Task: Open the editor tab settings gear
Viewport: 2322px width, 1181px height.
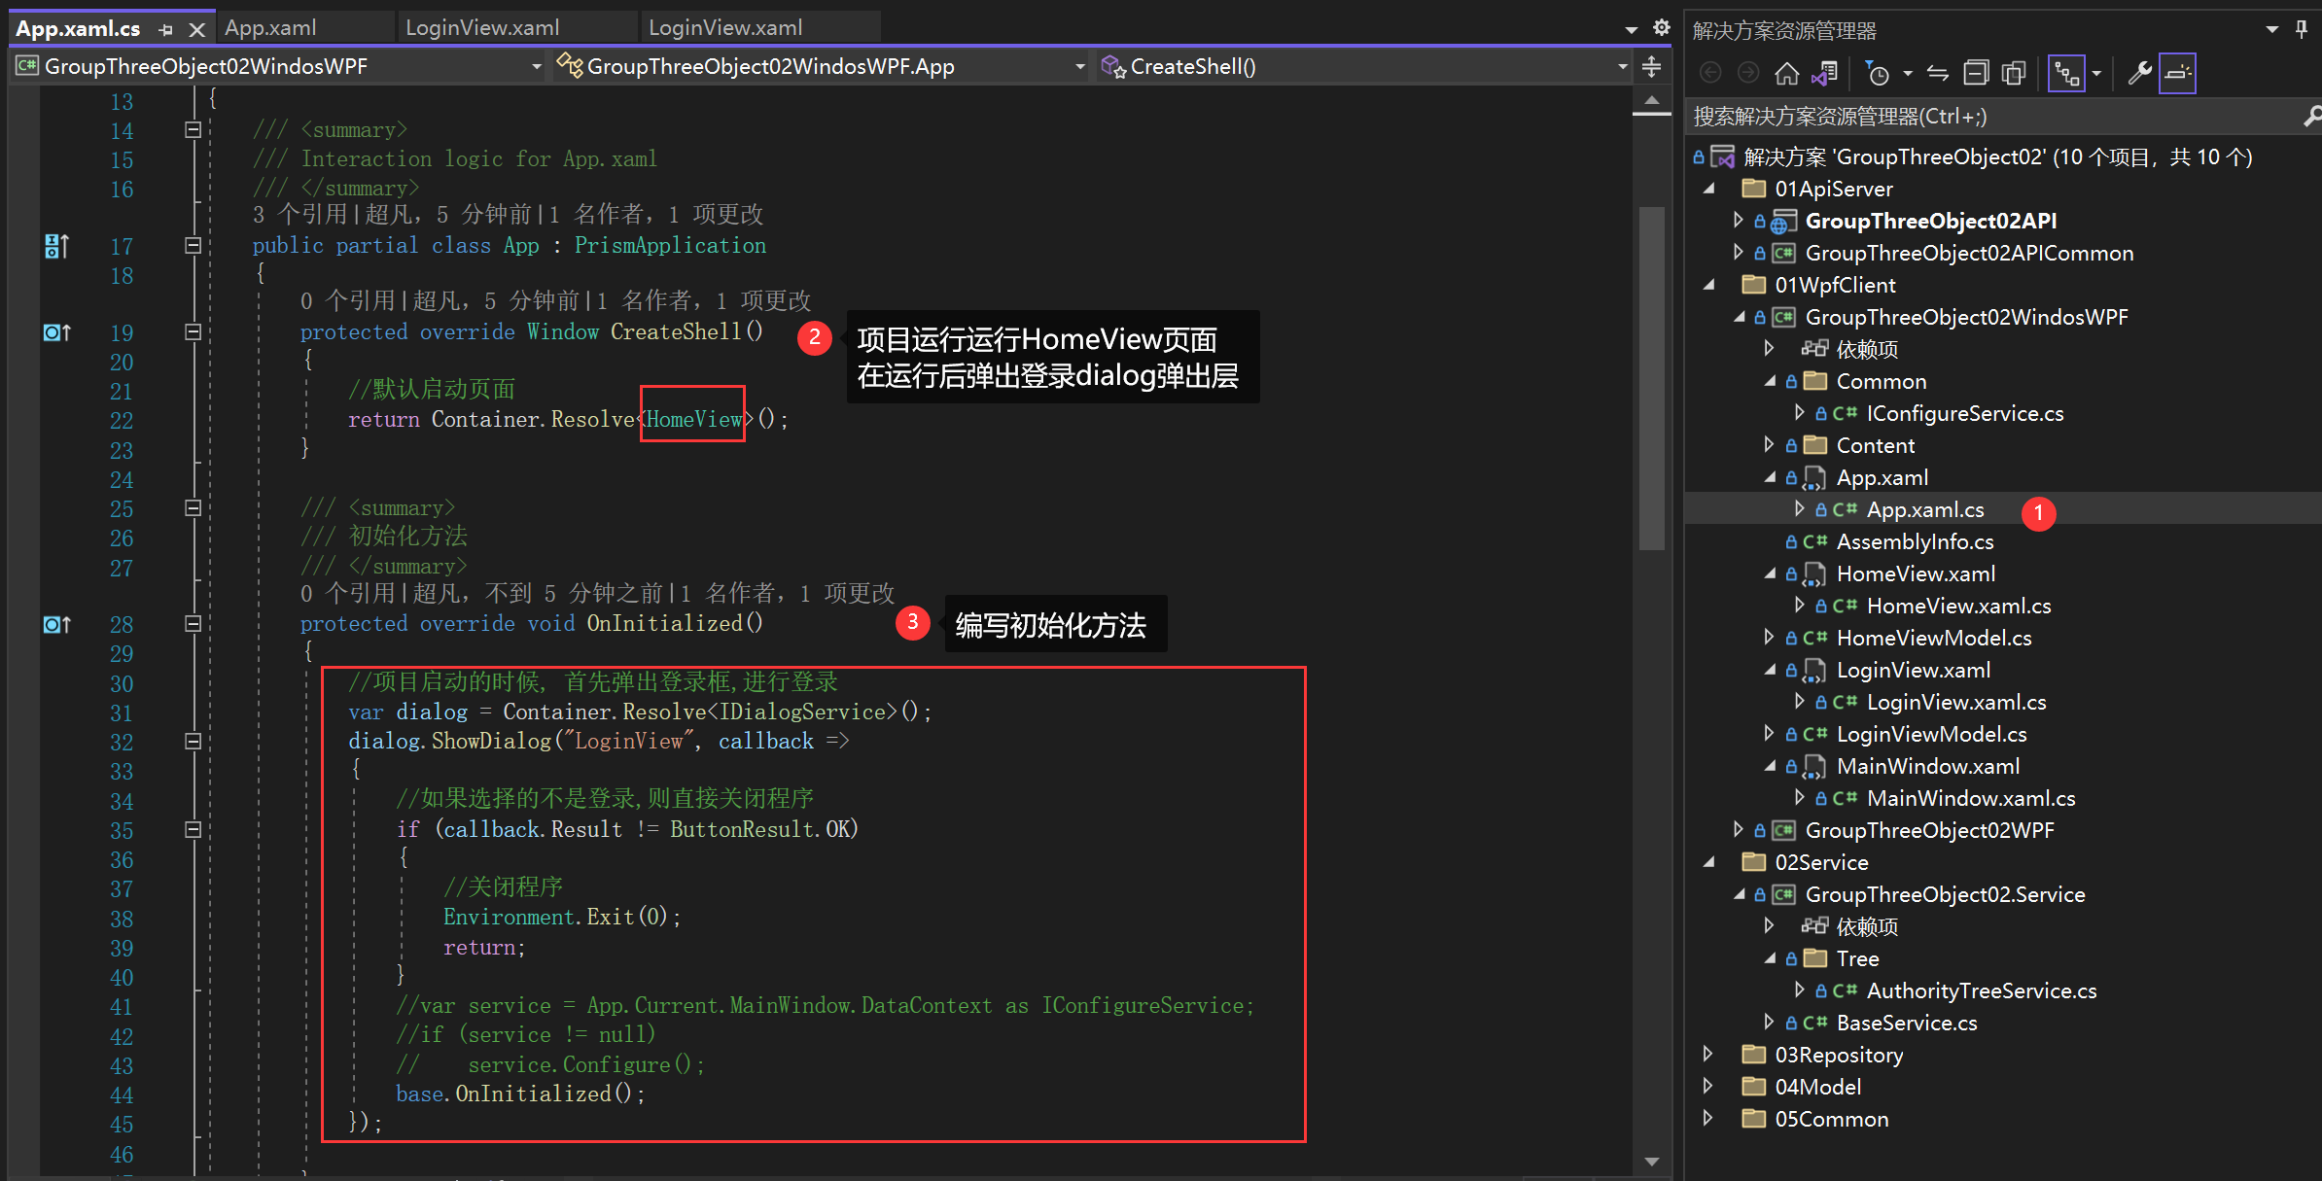Action: pyautogui.click(x=1662, y=28)
